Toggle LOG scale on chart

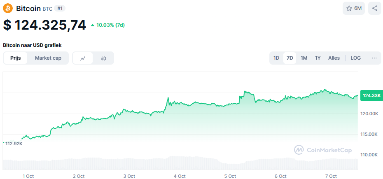click(x=356, y=58)
